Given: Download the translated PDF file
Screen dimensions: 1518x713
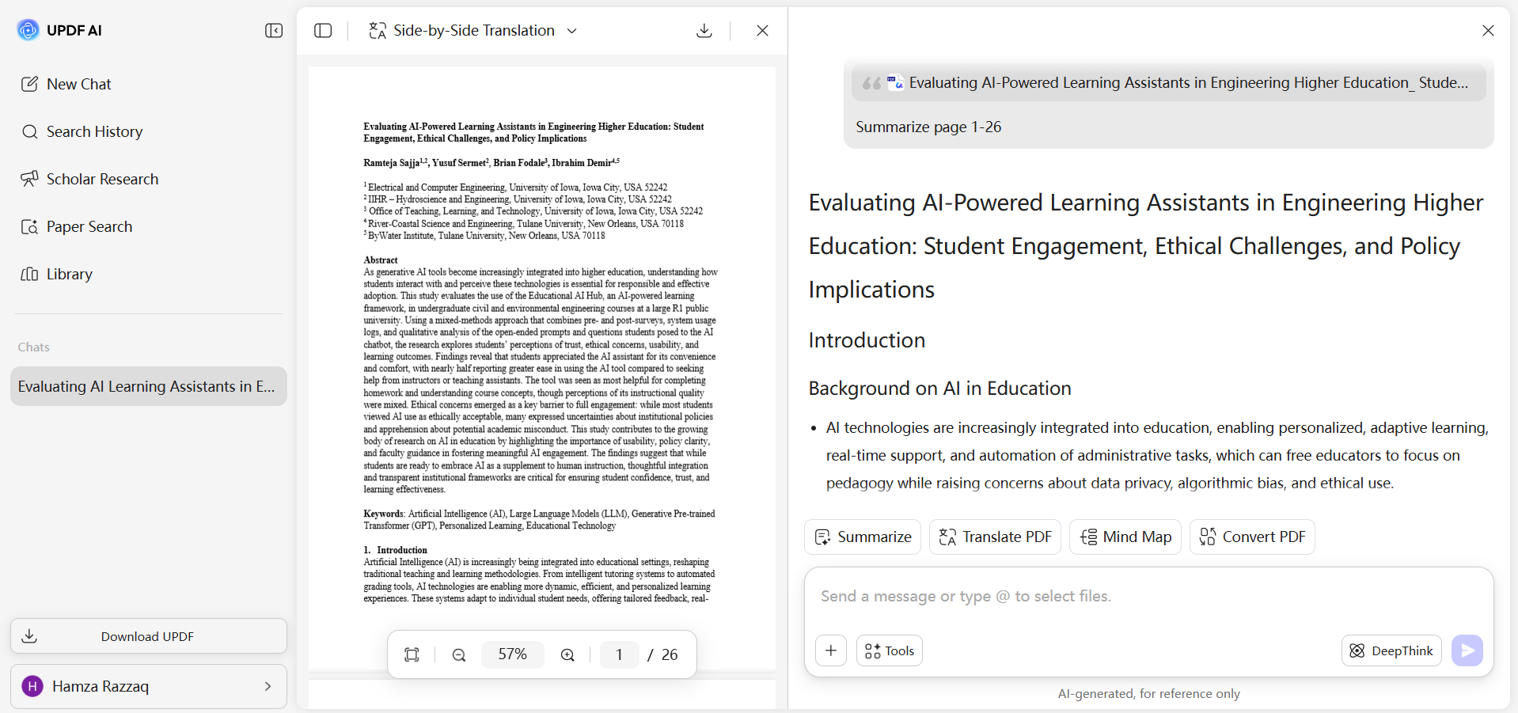Looking at the screenshot, I should click(704, 31).
